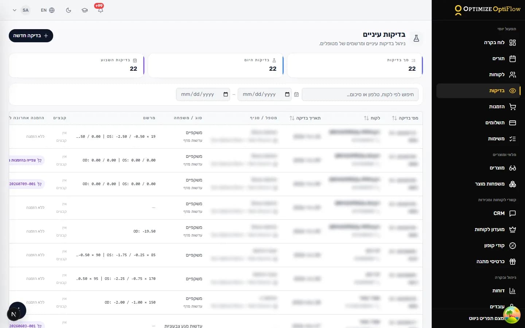The image size is (525, 328).
Task: Click the round N badge at bottom left
Action: (x=13, y=314)
